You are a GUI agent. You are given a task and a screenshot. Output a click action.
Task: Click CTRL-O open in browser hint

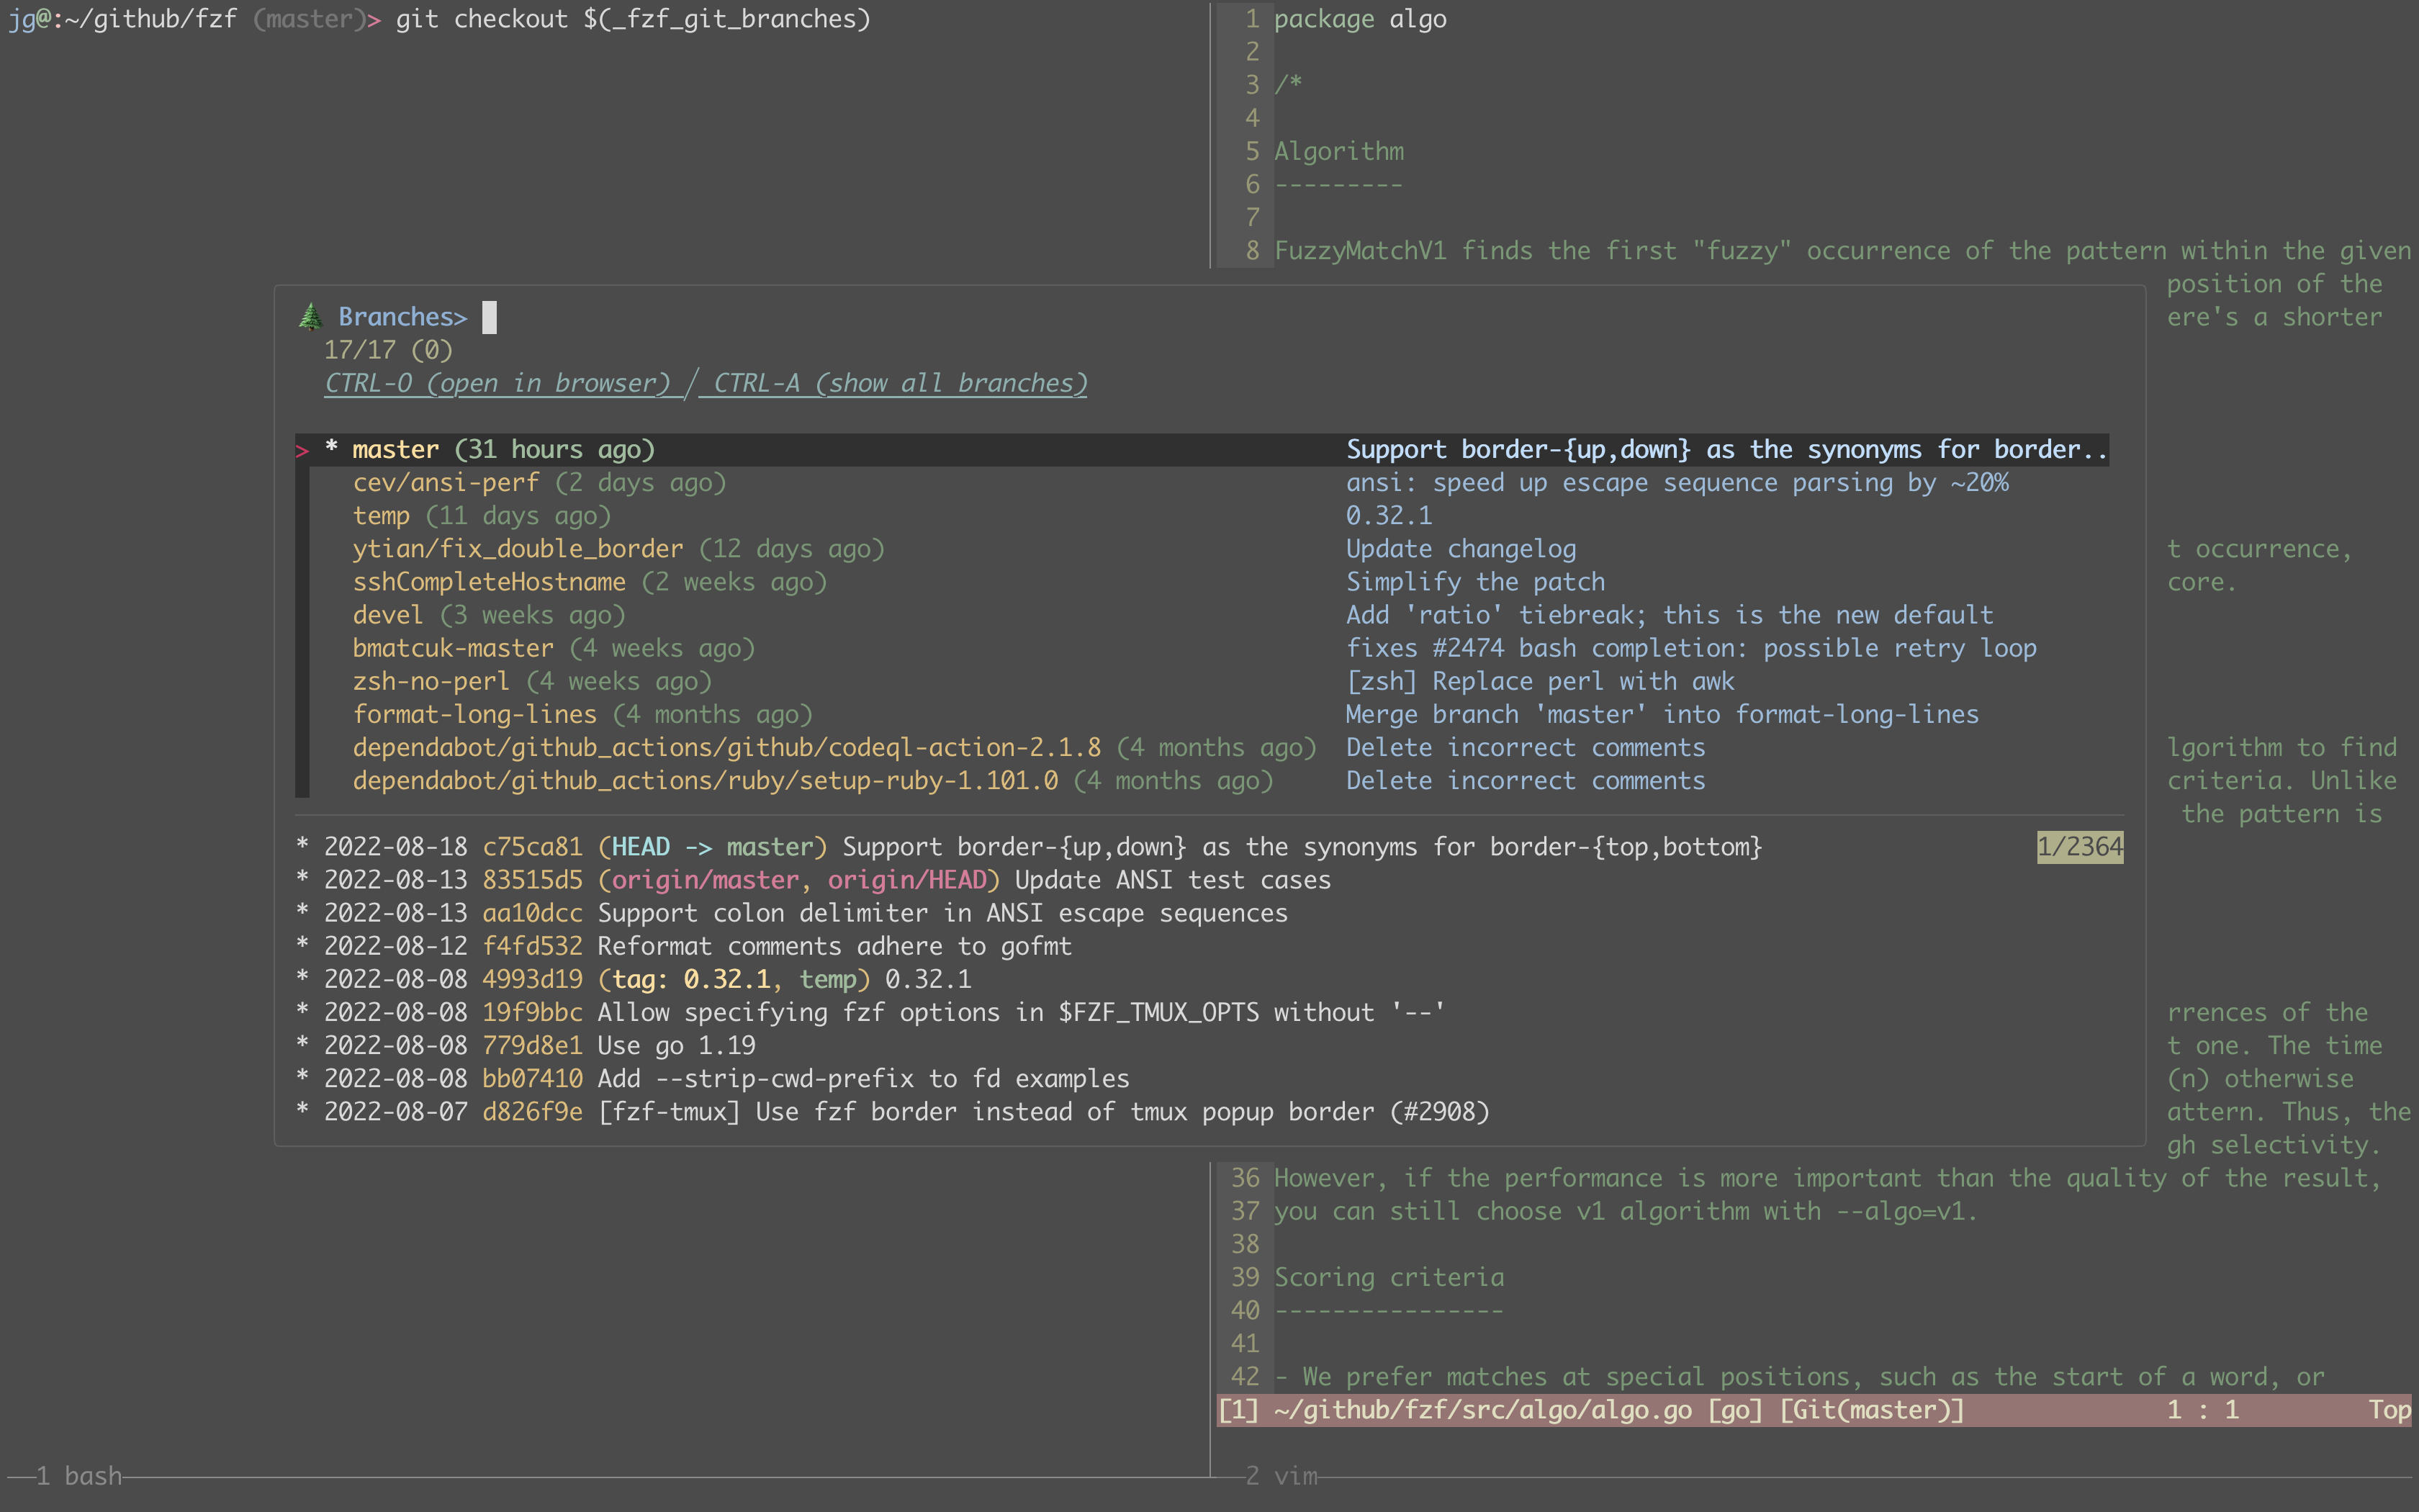(x=497, y=383)
